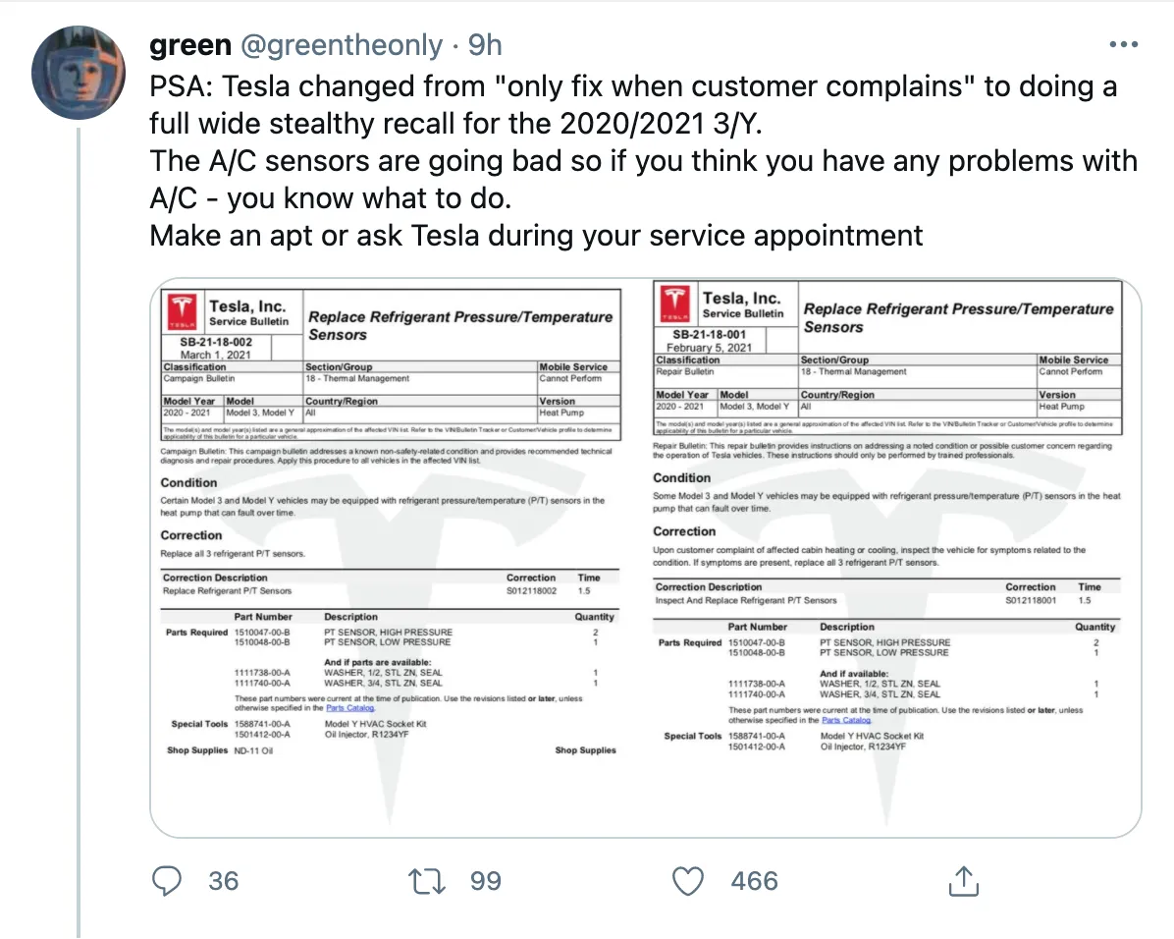The image size is (1174, 939).
Task: Click the tweet text starting with "PSA: Tesla changed"
Action: click(x=633, y=87)
